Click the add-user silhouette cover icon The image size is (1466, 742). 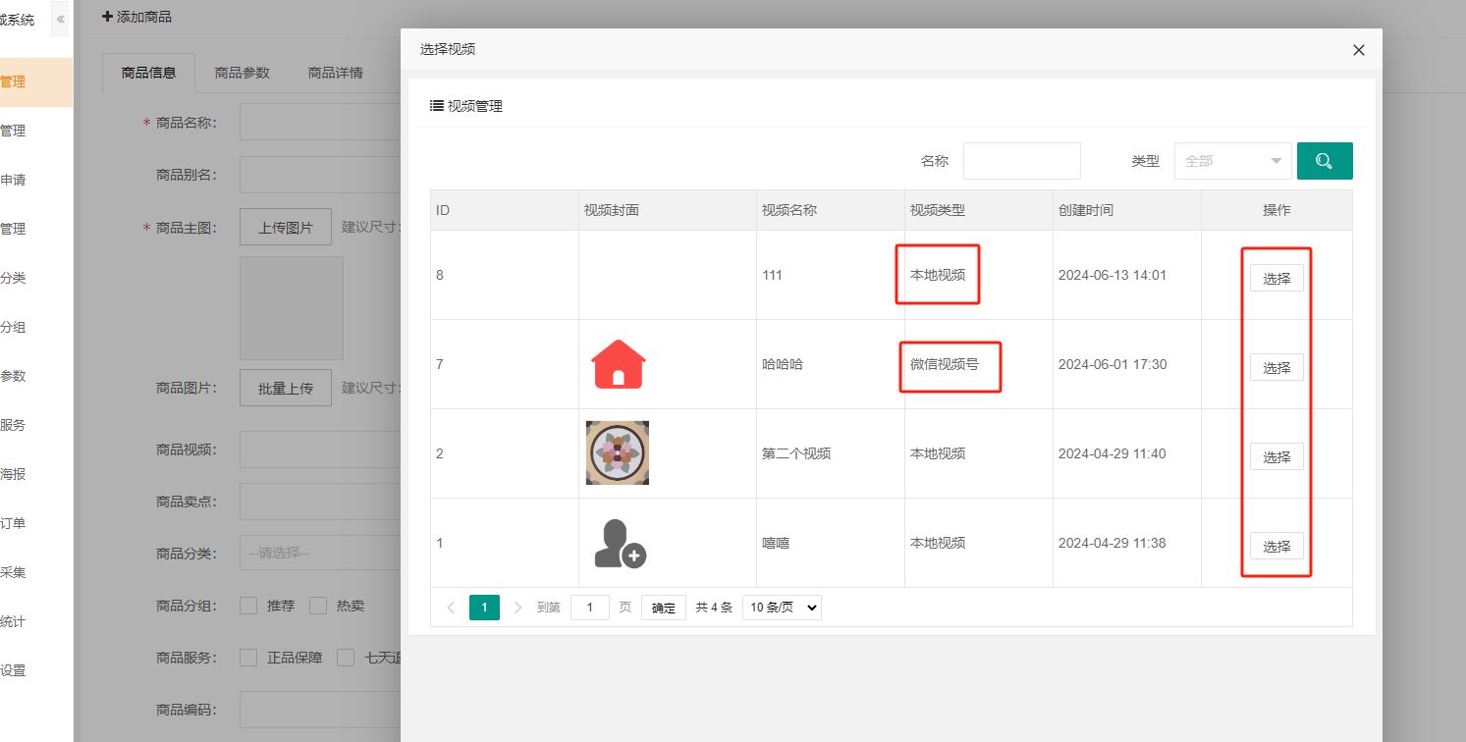pos(620,543)
